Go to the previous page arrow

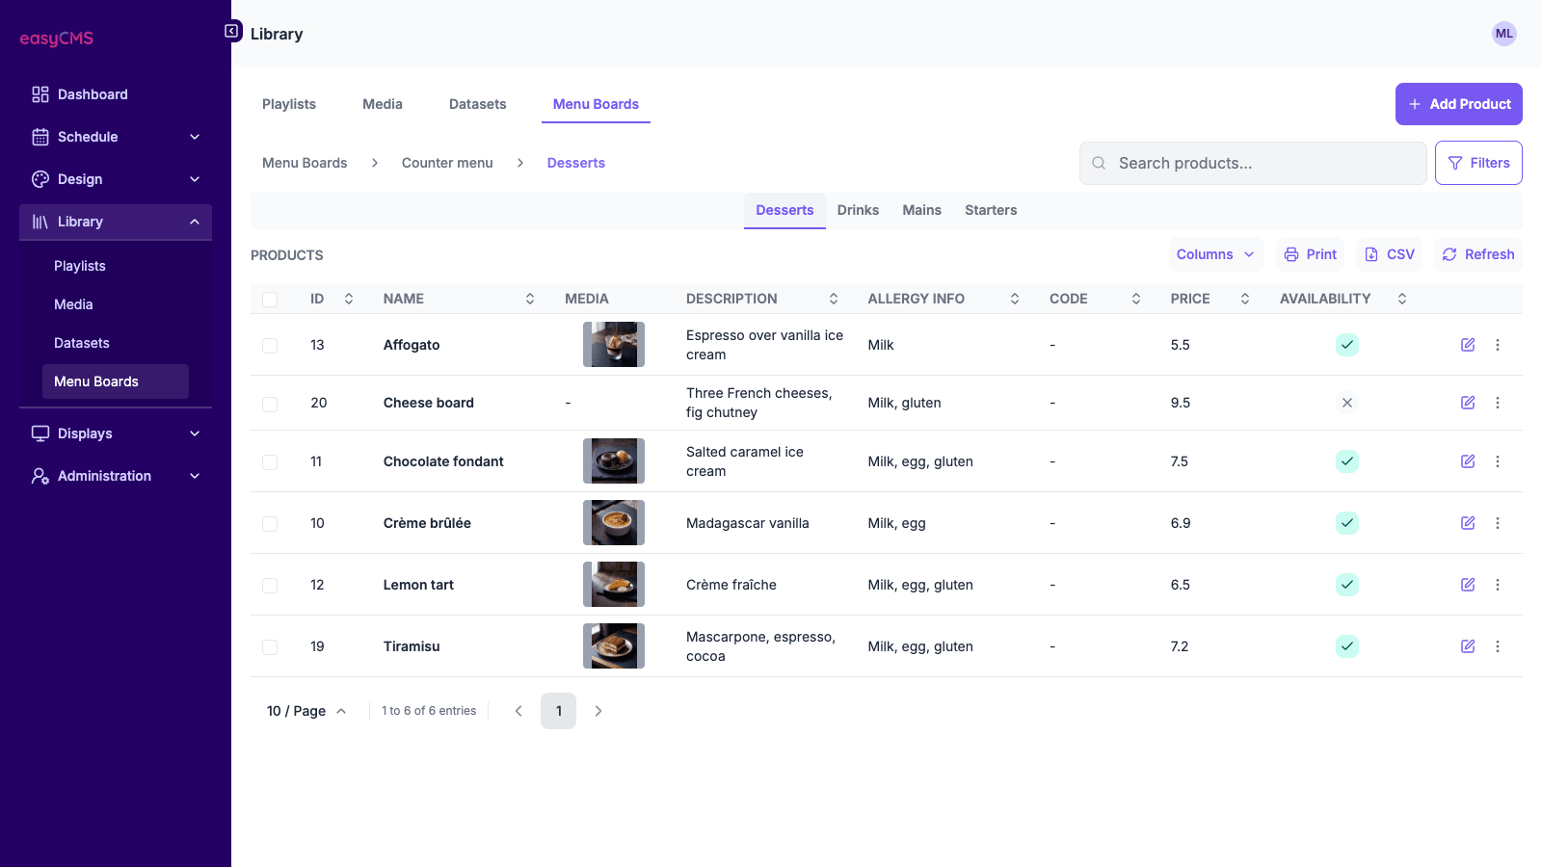pos(518,711)
